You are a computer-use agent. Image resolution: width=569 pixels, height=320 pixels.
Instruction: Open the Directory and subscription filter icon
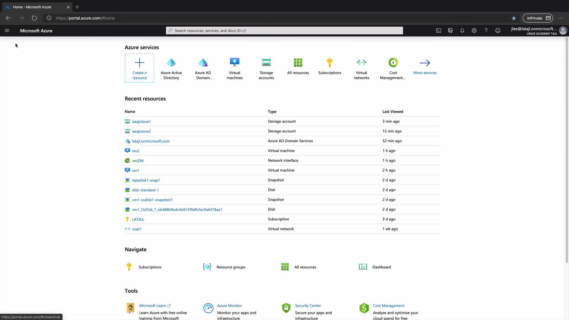click(450, 31)
